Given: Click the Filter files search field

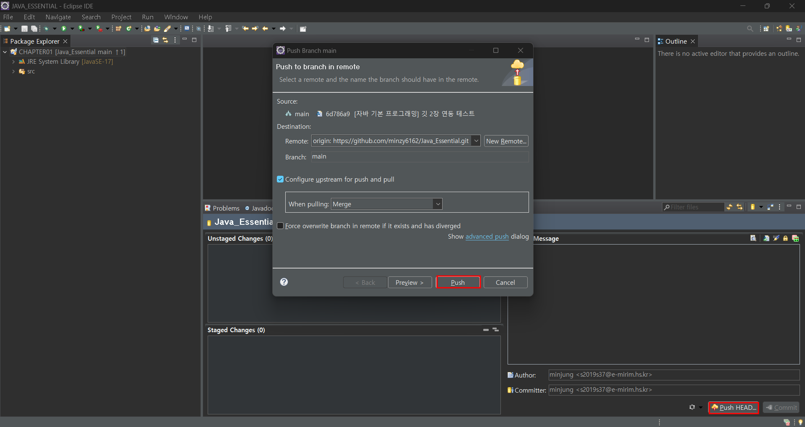Looking at the screenshot, I should 693,207.
